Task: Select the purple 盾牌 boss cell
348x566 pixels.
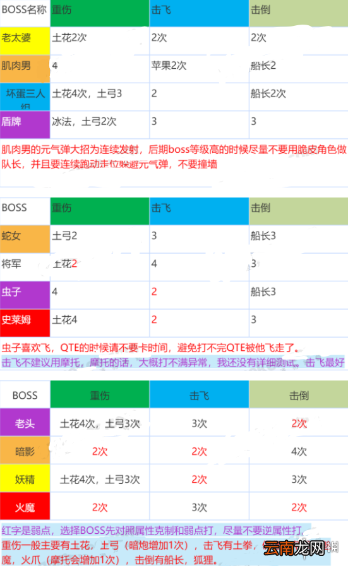Action: [25, 124]
